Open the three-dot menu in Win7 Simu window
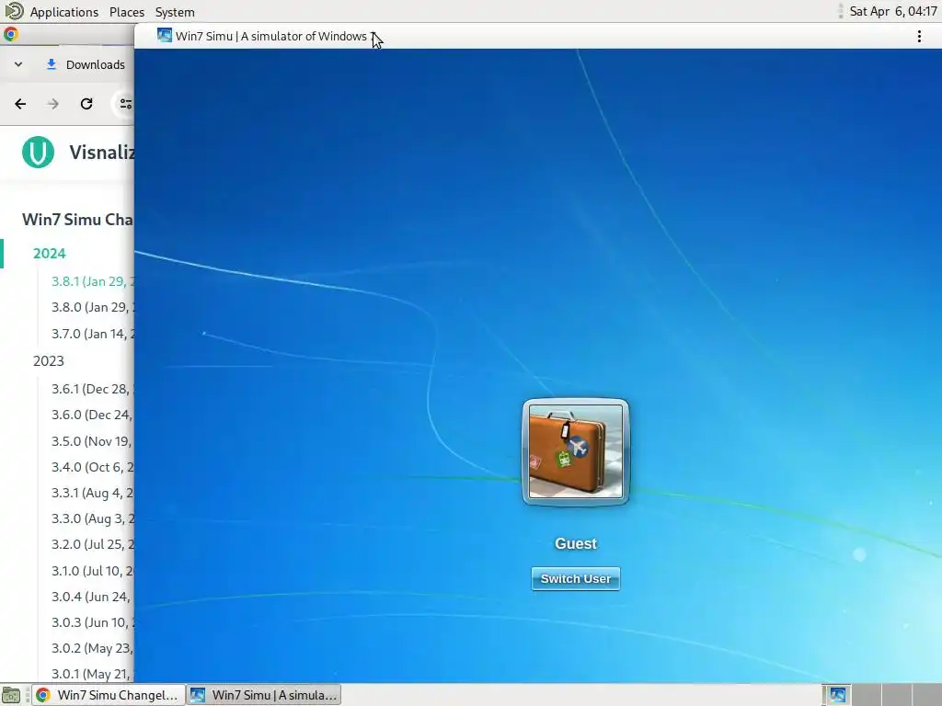 pyautogui.click(x=919, y=37)
